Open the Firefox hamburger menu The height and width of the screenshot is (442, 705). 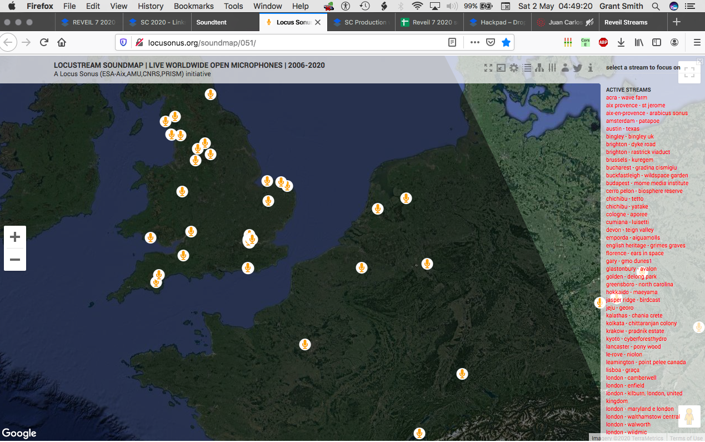coord(697,42)
